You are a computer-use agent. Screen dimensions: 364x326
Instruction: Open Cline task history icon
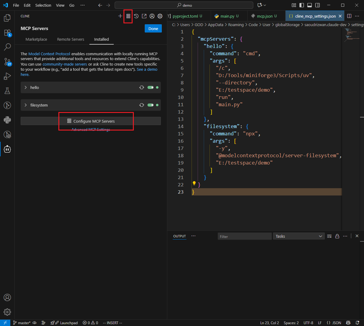[x=136, y=16]
